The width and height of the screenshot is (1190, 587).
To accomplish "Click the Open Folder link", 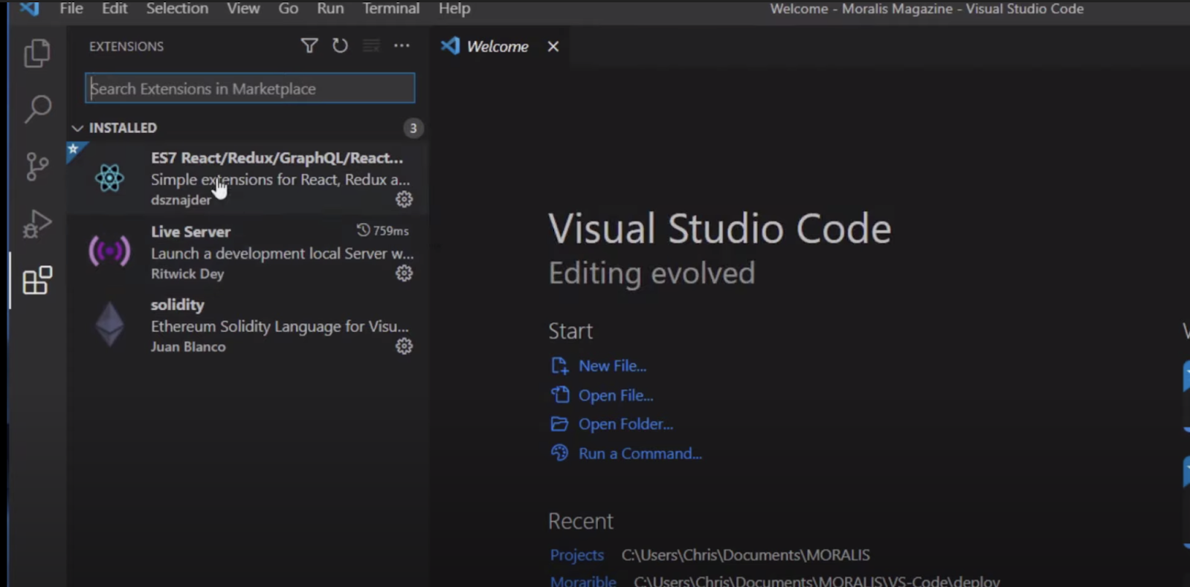I will click(625, 424).
